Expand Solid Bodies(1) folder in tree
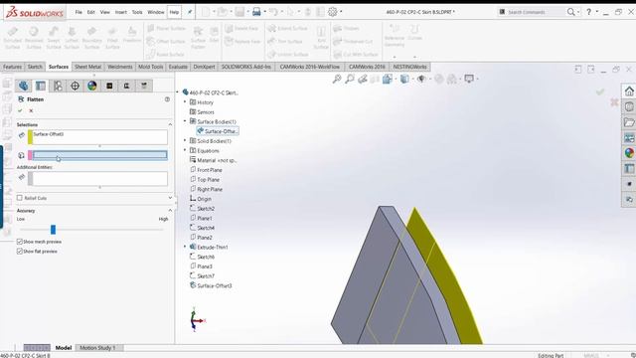The image size is (636, 358). 185,141
